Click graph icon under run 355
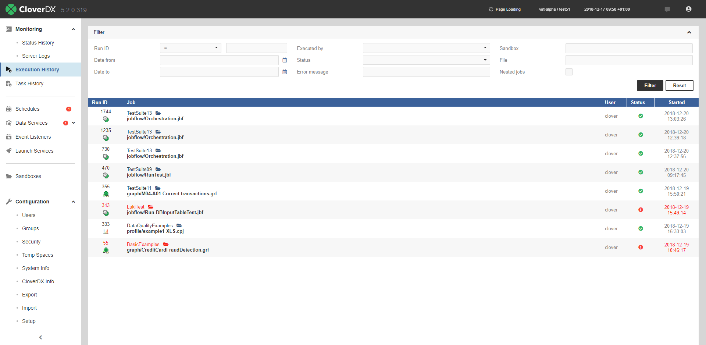The width and height of the screenshot is (706, 345). pyautogui.click(x=106, y=194)
